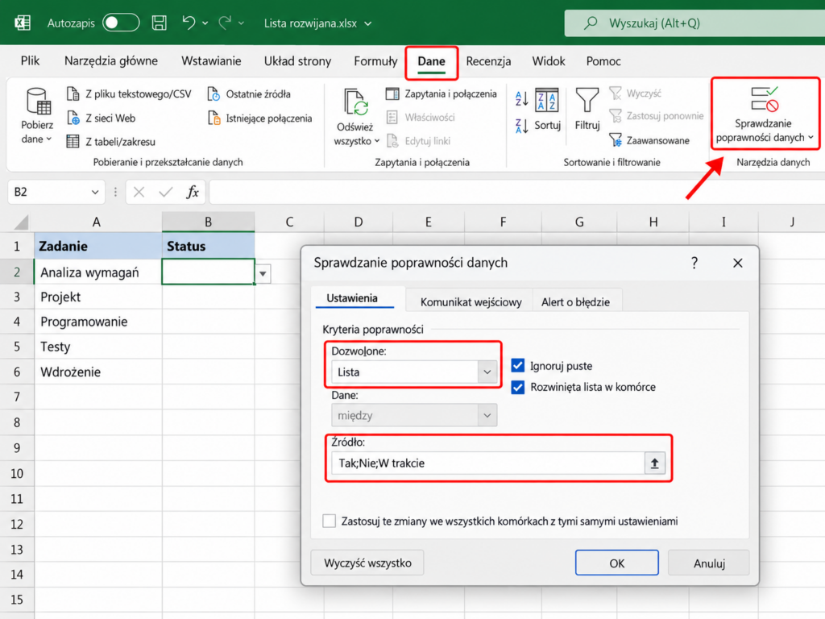The height and width of the screenshot is (619, 825).
Task: Import data Z tabeli/zakresu
Action: (x=111, y=142)
